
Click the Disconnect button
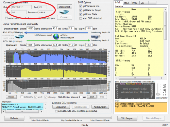(x=65, y=7)
